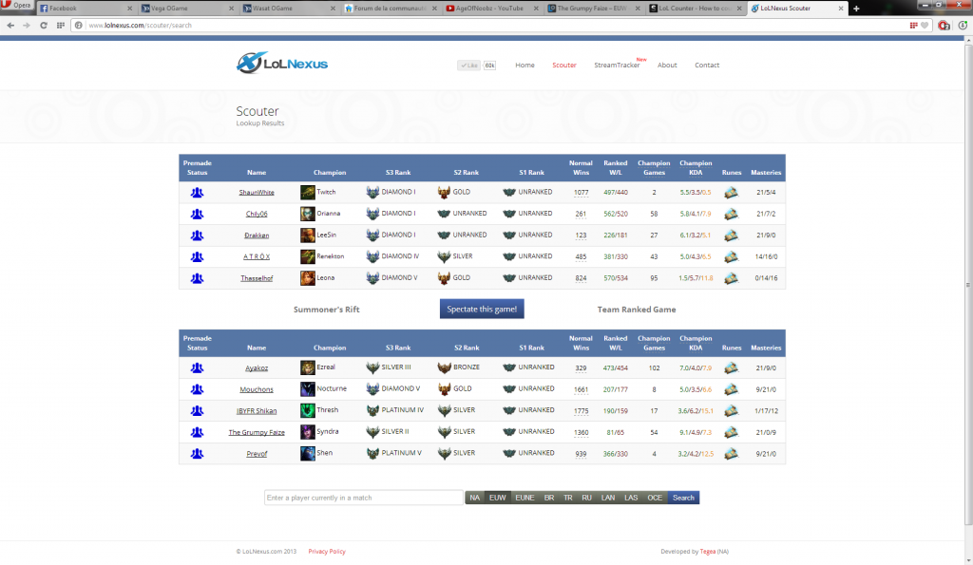Click the Summoner's Rift label

[x=327, y=310]
